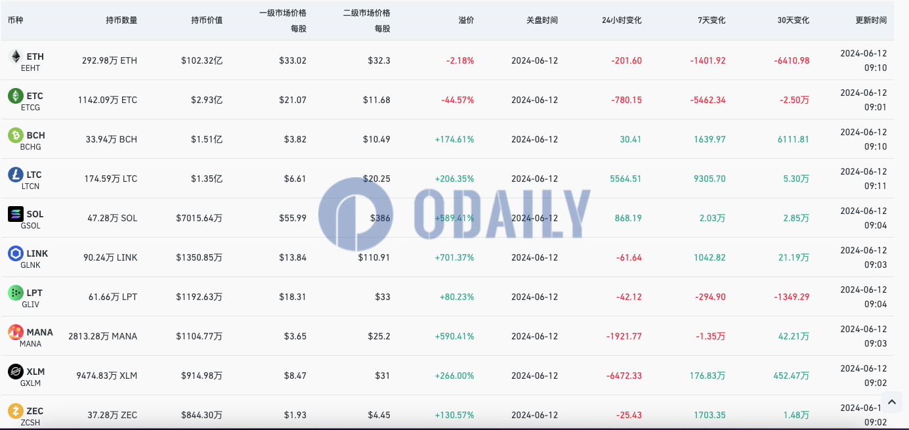
Task: Click the +174.61% premium cell
Action: coord(454,139)
